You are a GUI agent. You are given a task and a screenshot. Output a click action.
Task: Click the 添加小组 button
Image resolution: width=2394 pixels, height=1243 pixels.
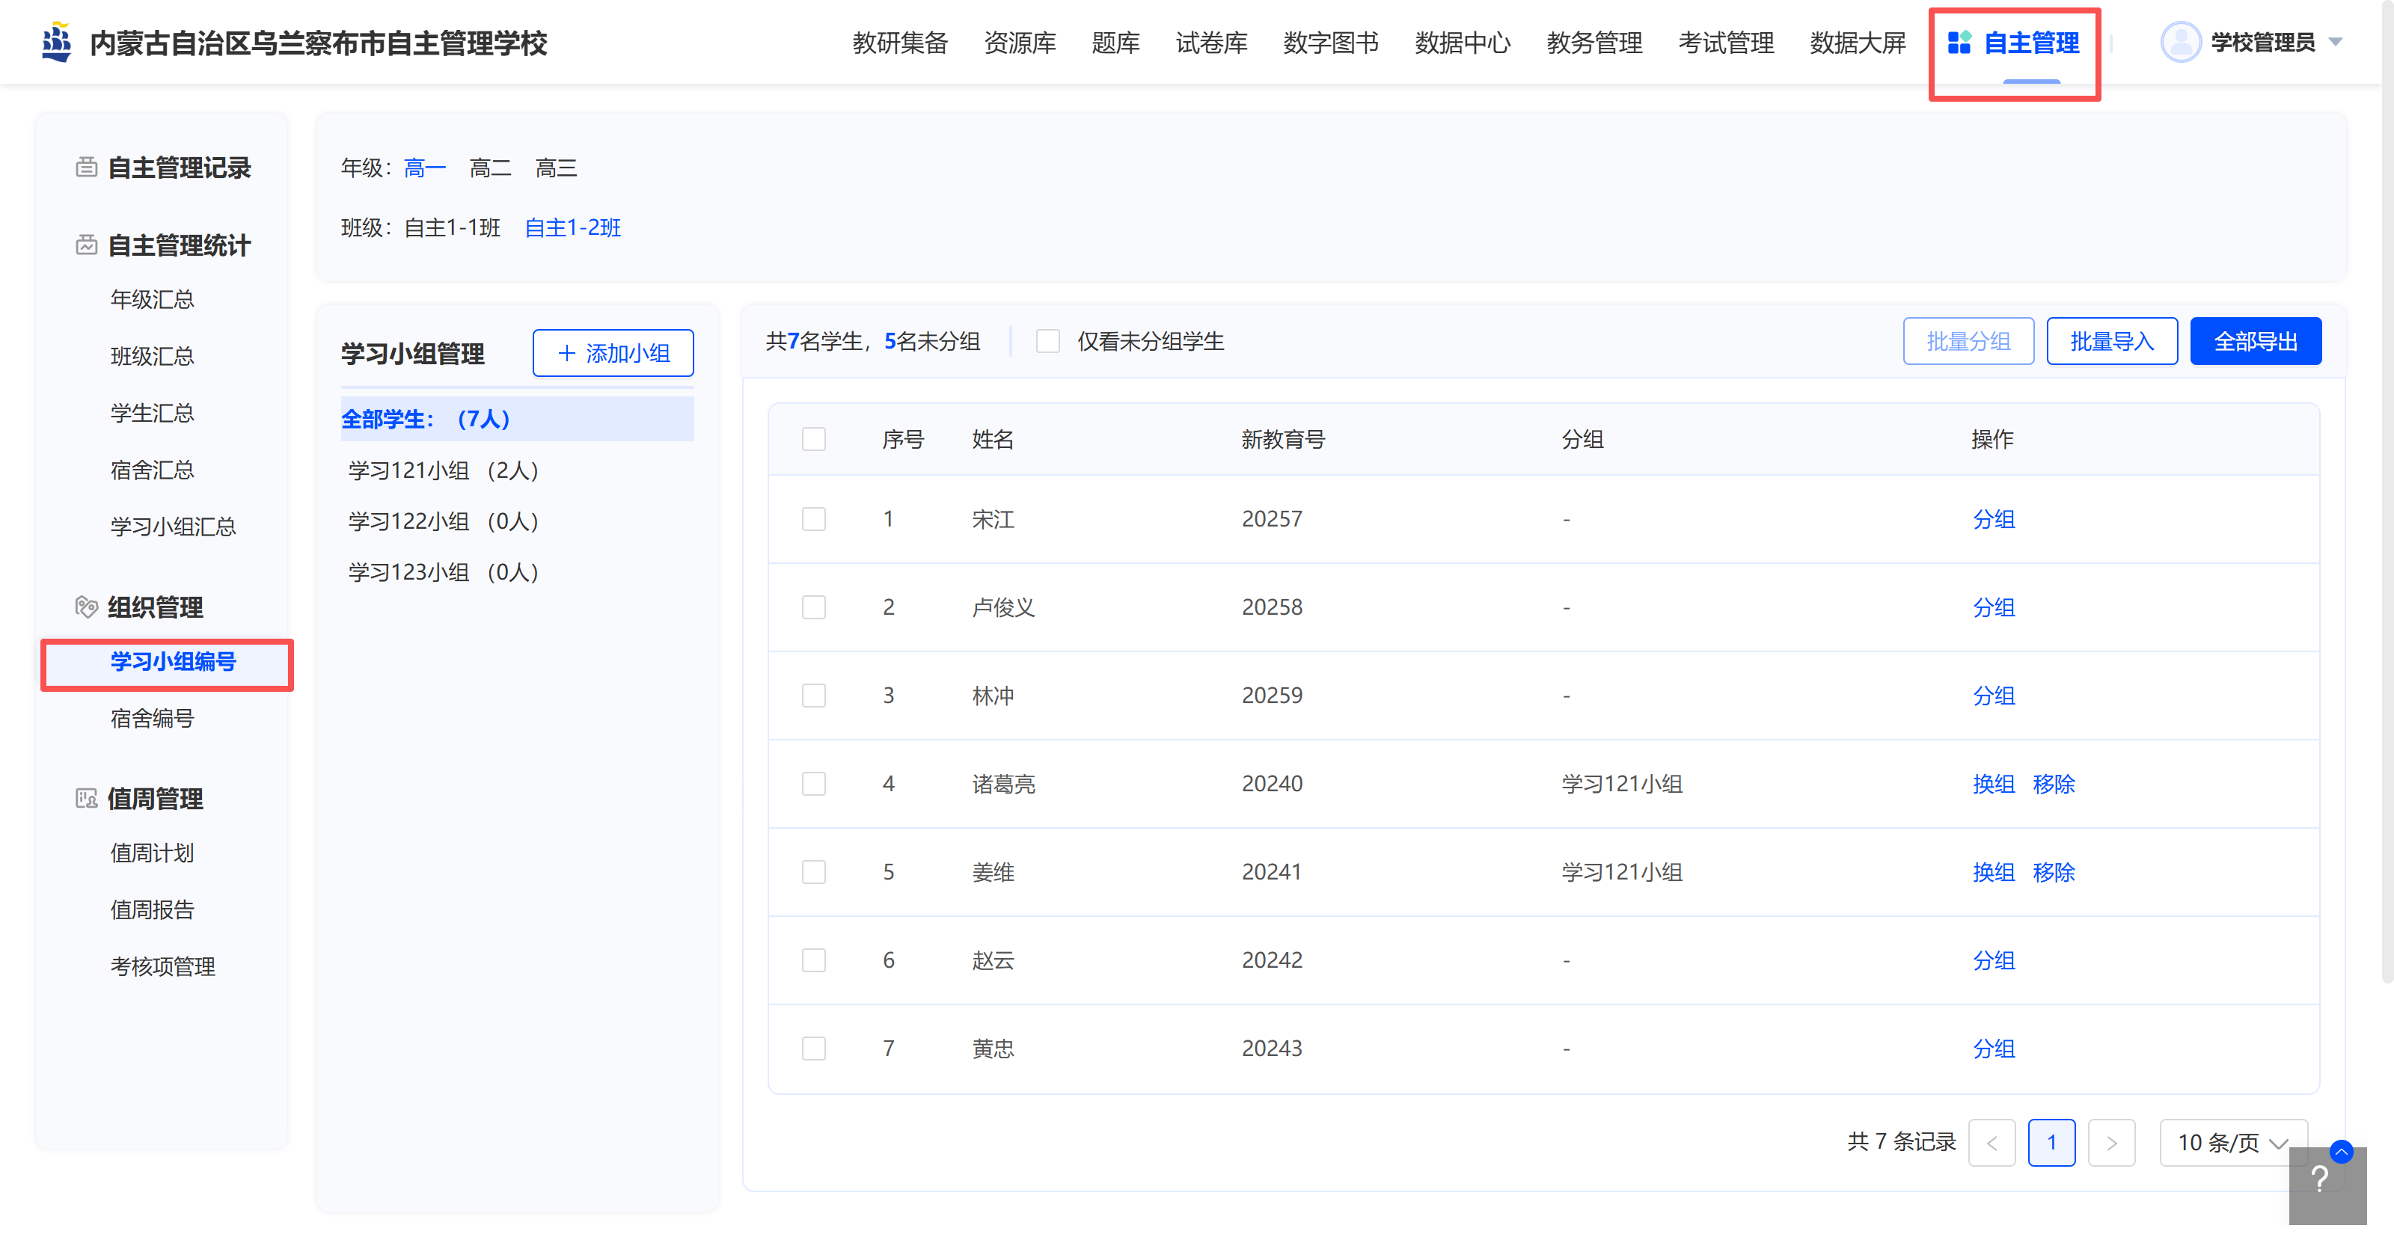pos(613,354)
